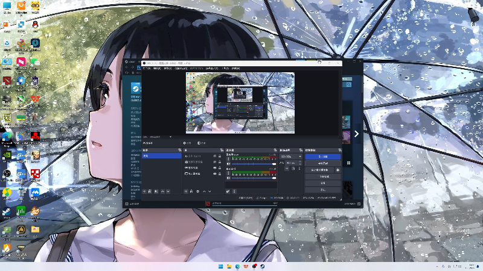Open the Dota 2 desktop icon

coord(7,81)
